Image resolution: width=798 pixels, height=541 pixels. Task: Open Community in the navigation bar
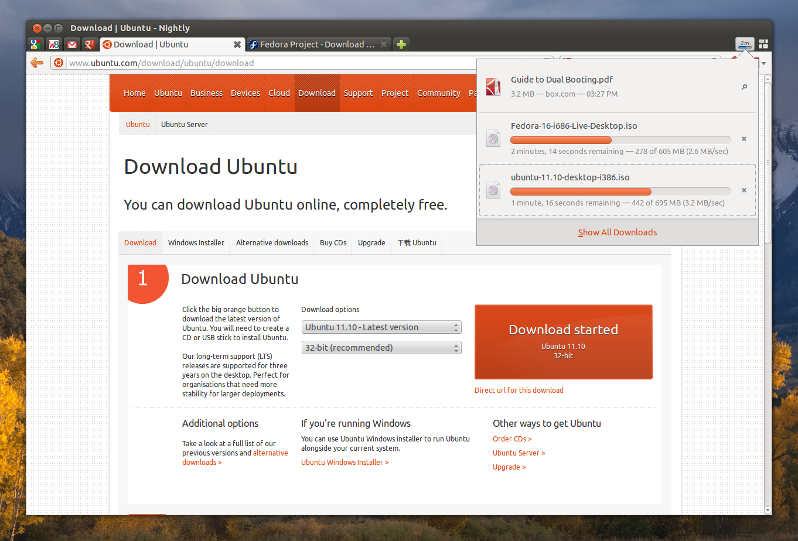point(439,93)
